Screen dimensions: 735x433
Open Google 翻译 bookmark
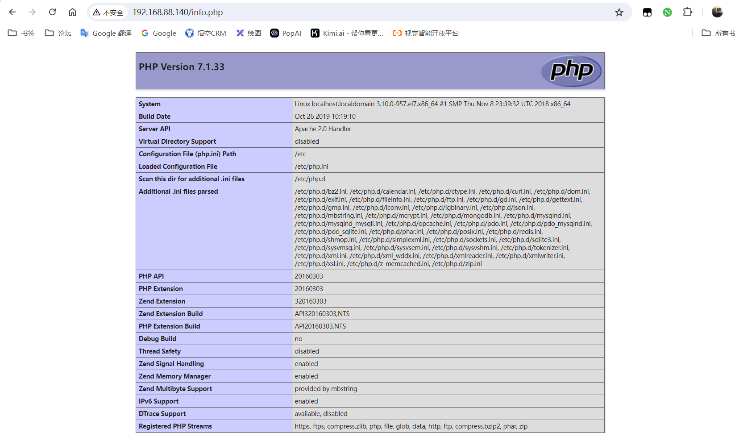106,33
